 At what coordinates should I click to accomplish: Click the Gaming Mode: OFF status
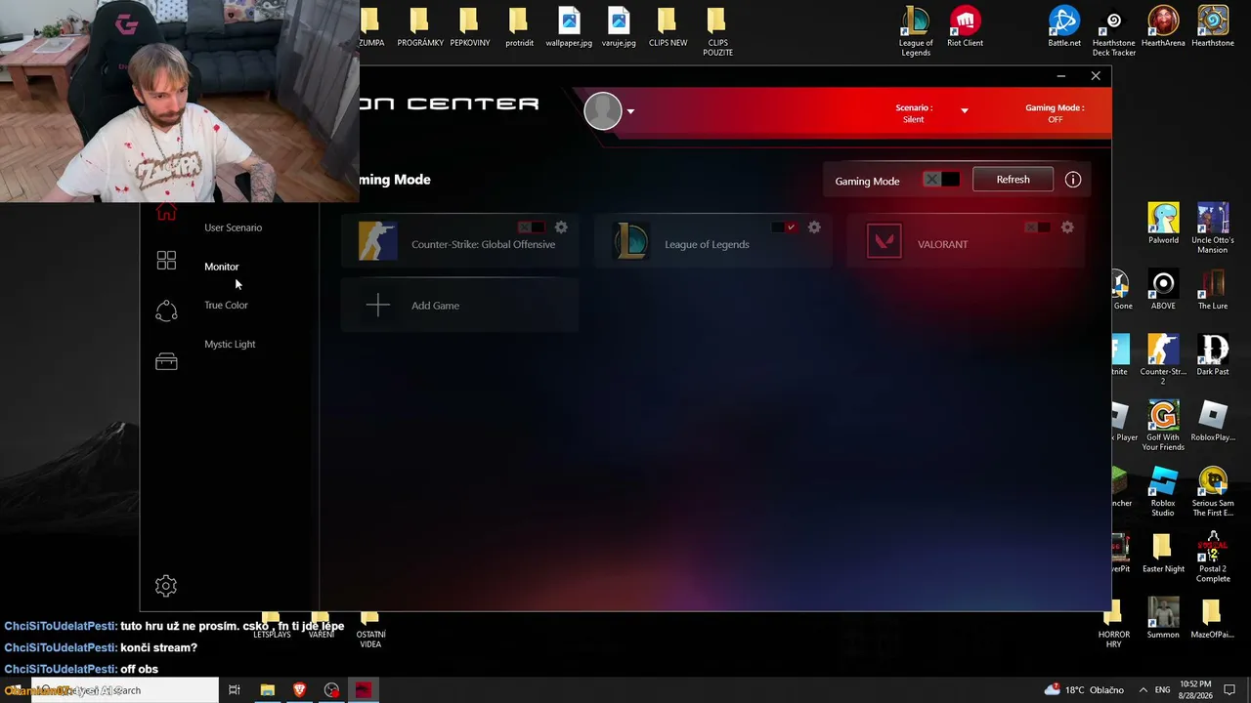pyautogui.click(x=1055, y=113)
